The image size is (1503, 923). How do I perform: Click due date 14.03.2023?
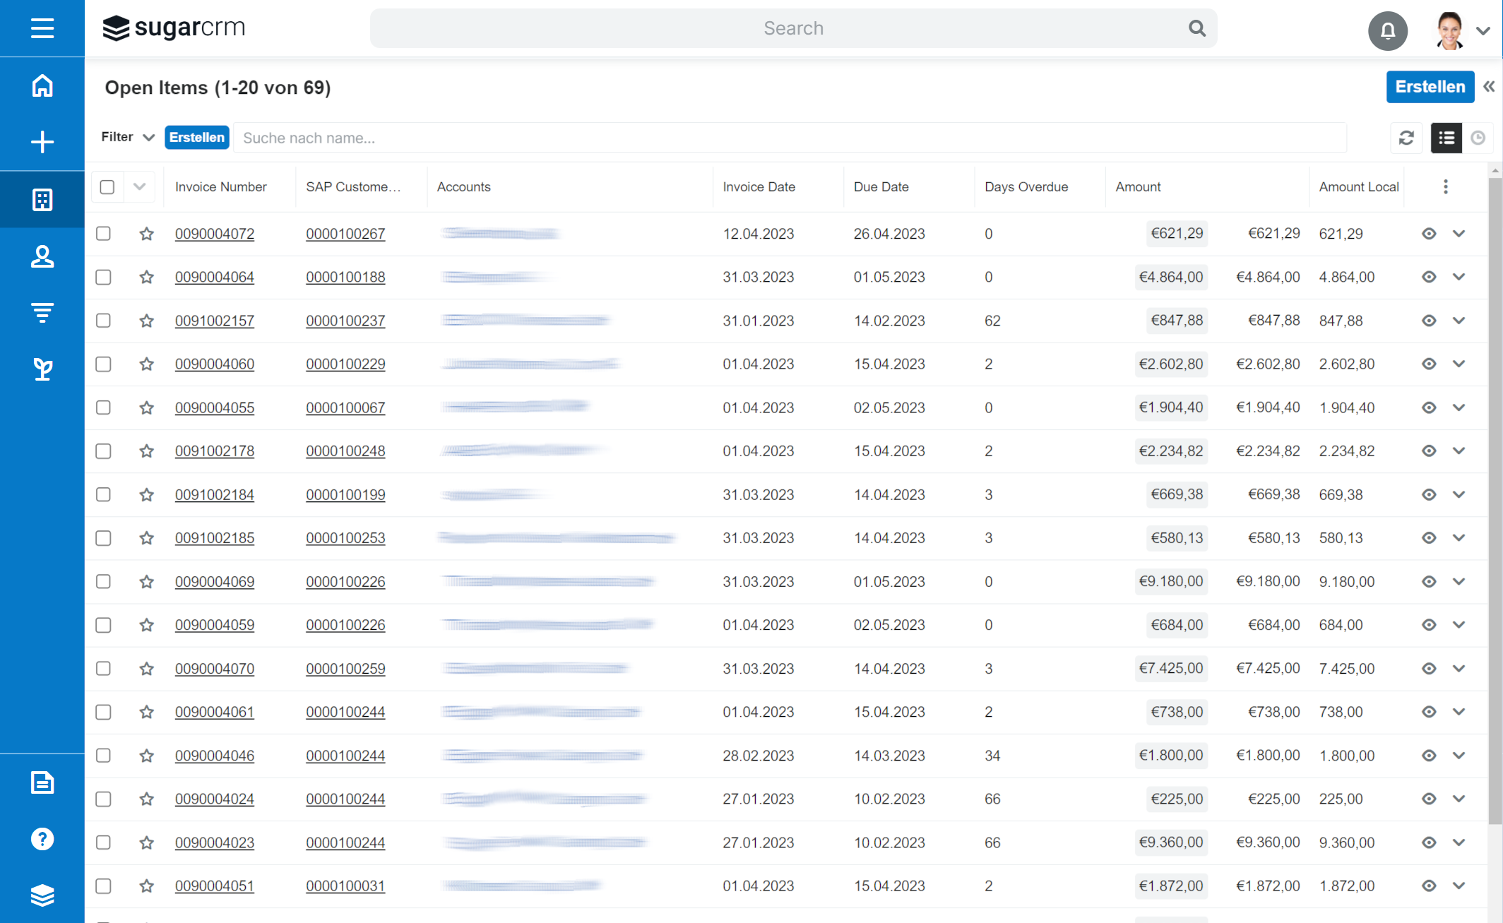(889, 756)
